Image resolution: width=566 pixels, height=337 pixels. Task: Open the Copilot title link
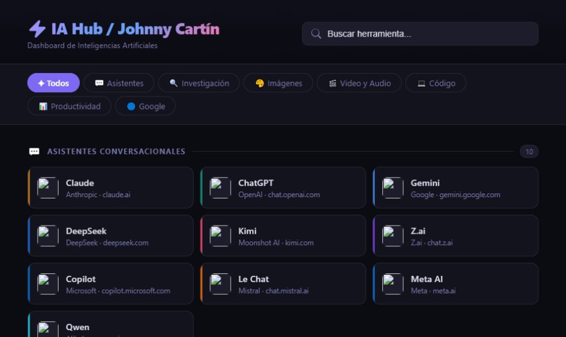click(x=81, y=279)
